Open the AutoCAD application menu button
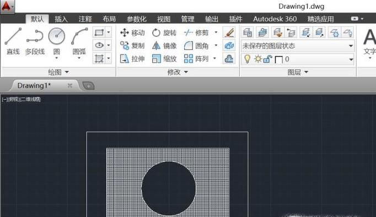This screenshot has height=217, width=376. click(7, 7)
